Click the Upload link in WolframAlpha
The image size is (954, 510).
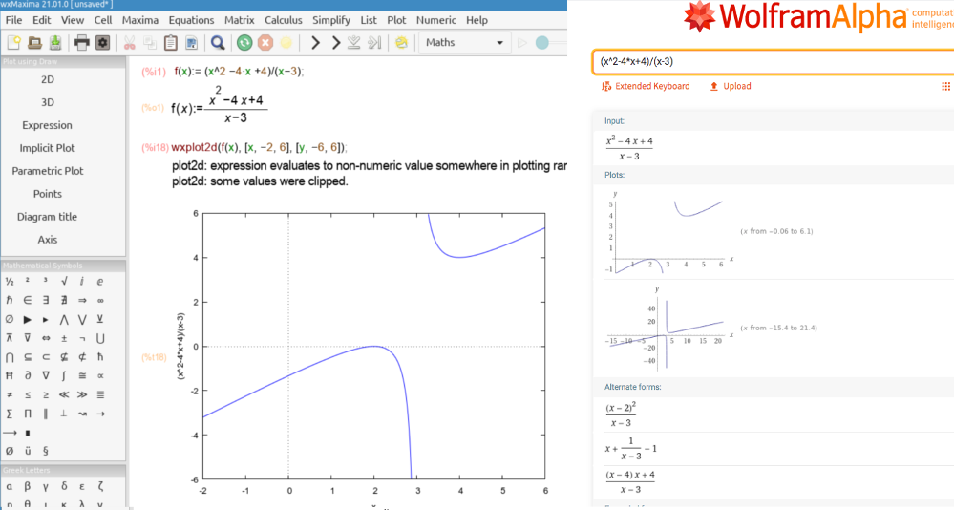pos(731,86)
